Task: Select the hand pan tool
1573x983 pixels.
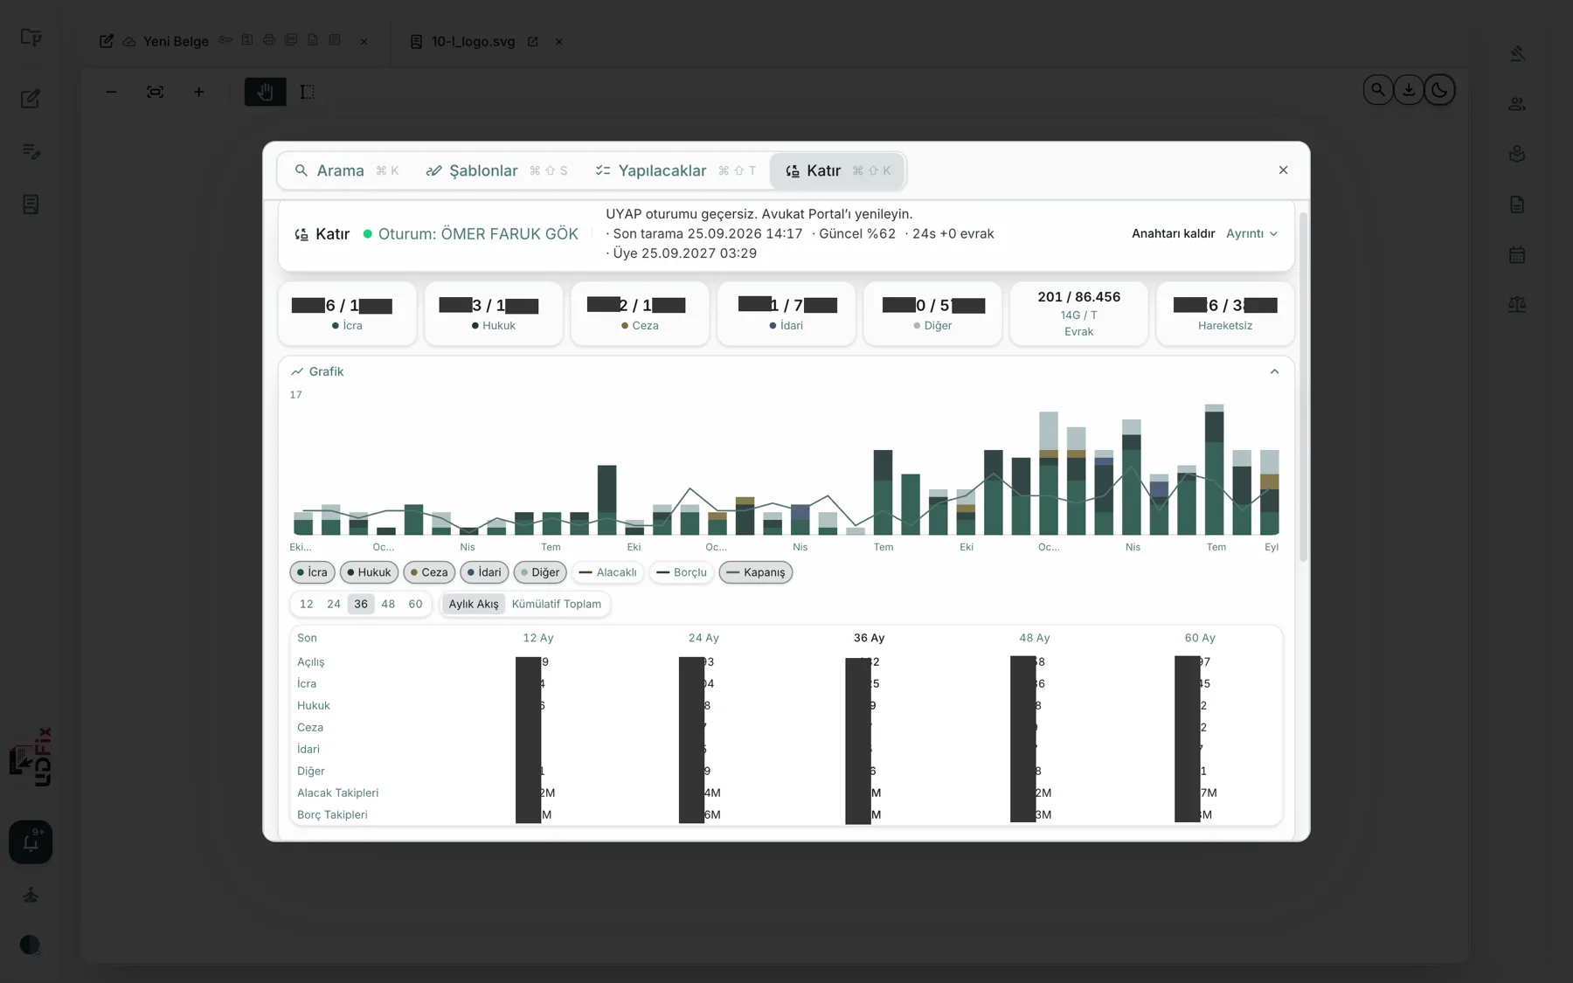Action: click(265, 92)
